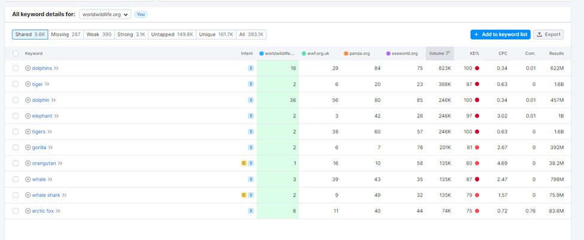Click the plus icon beside whale keyword
Viewport: 584px width, 240px height.
(x=28, y=180)
